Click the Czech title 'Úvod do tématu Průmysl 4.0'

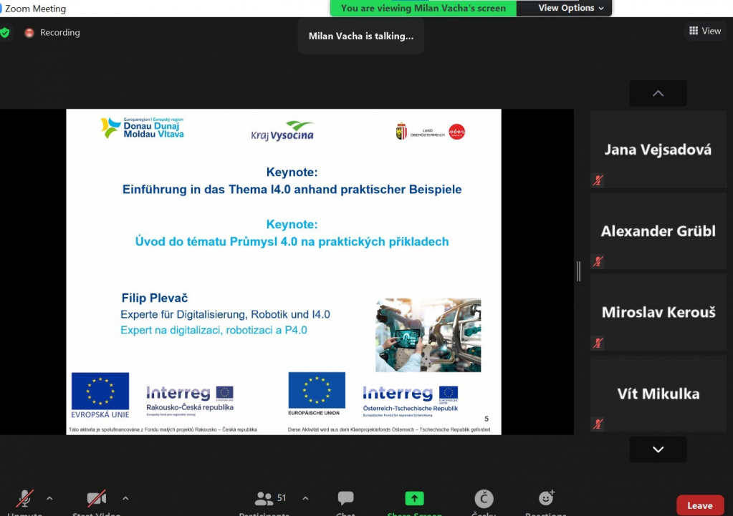(x=292, y=241)
